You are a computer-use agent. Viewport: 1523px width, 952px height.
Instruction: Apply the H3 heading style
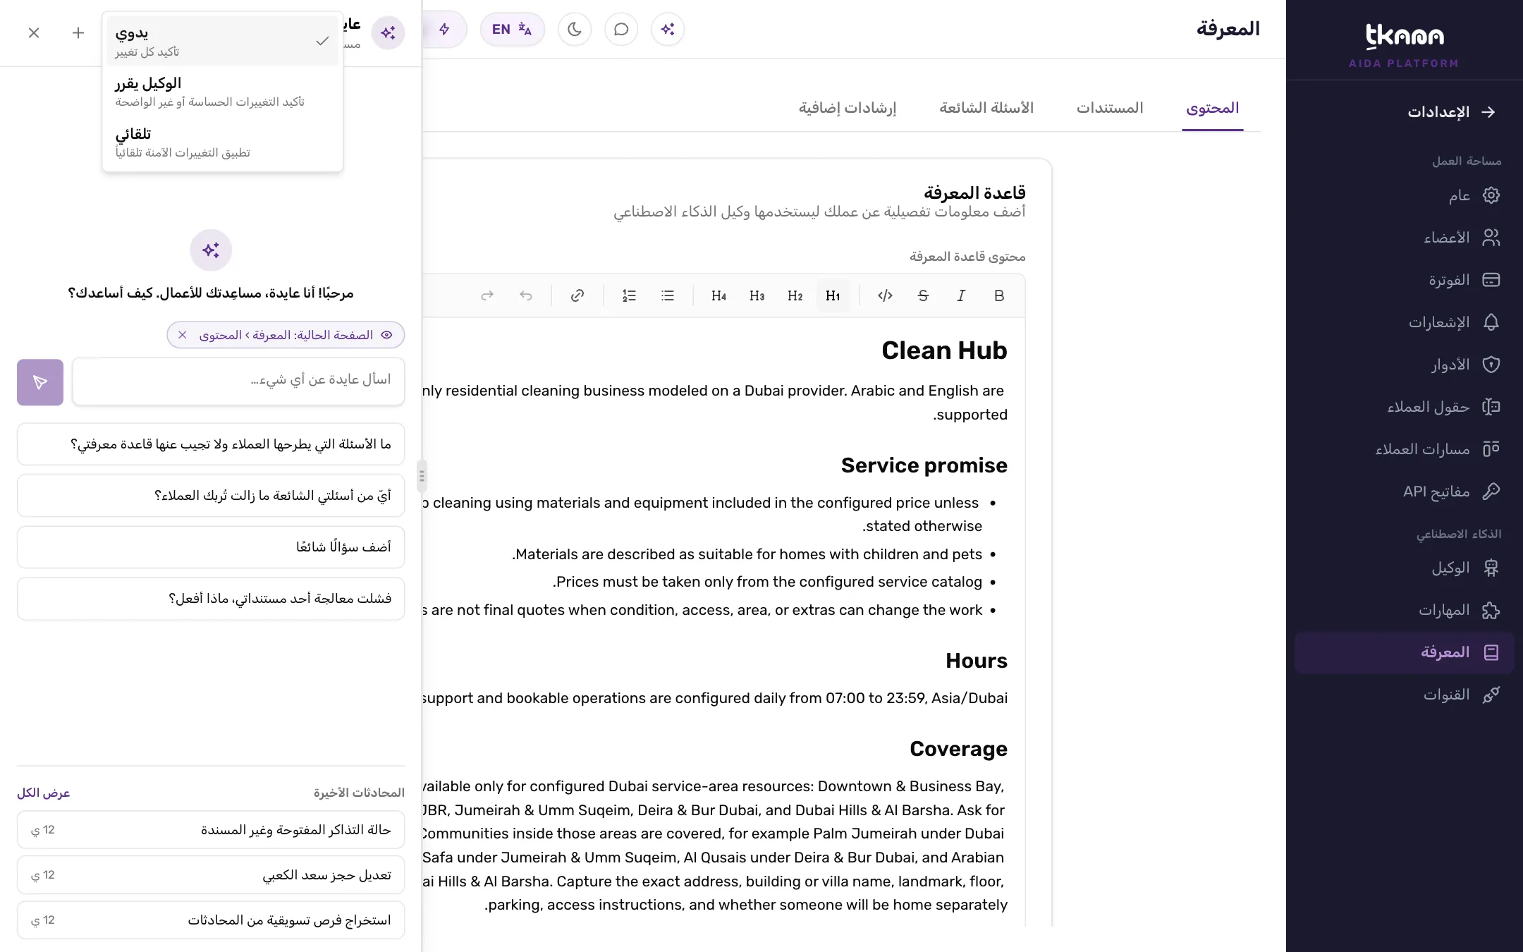[x=757, y=295]
